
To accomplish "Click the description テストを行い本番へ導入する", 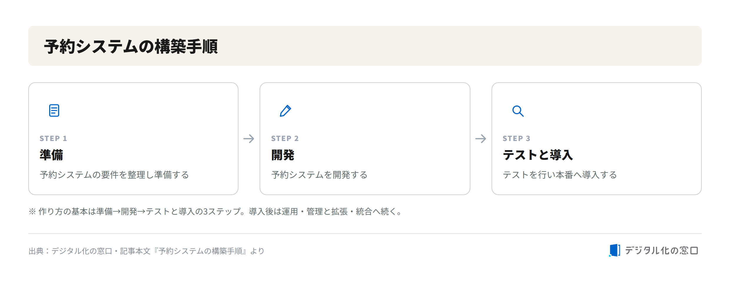I will coord(560,175).
